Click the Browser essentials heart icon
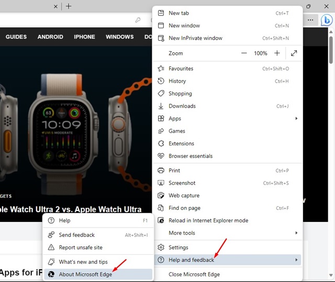The height and width of the screenshot is (282, 335). coord(161,156)
